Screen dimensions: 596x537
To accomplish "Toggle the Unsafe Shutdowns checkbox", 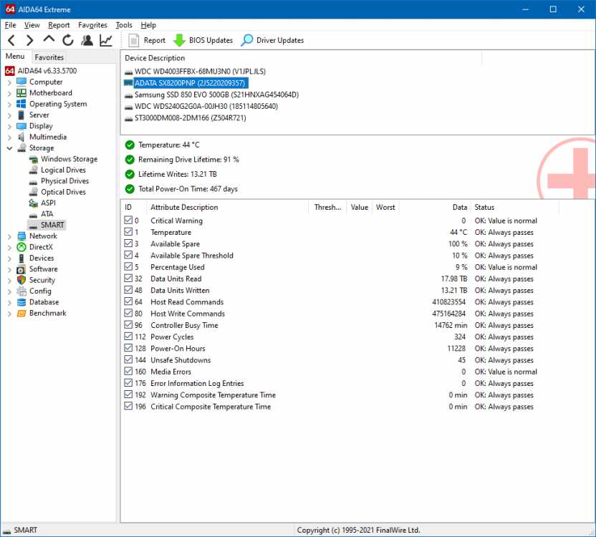I will click(128, 359).
